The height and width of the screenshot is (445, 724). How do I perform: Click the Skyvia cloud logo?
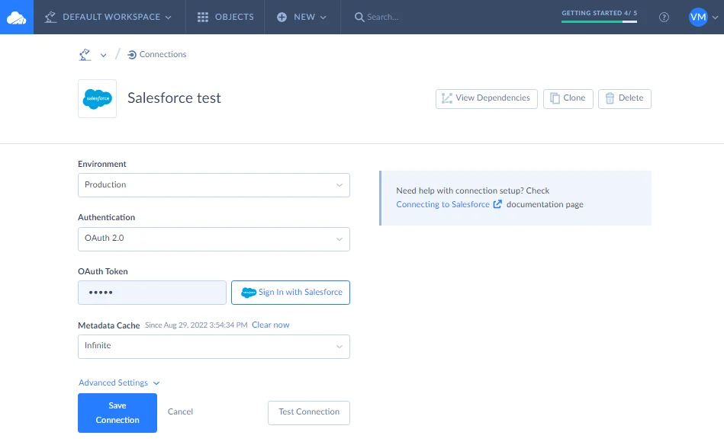17,17
